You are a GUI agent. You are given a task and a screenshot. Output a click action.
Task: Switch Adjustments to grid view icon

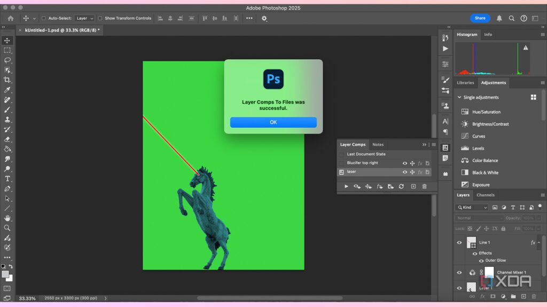(534, 97)
